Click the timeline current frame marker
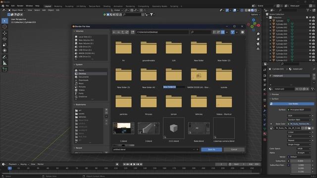The image size is (317, 178). click(9, 168)
